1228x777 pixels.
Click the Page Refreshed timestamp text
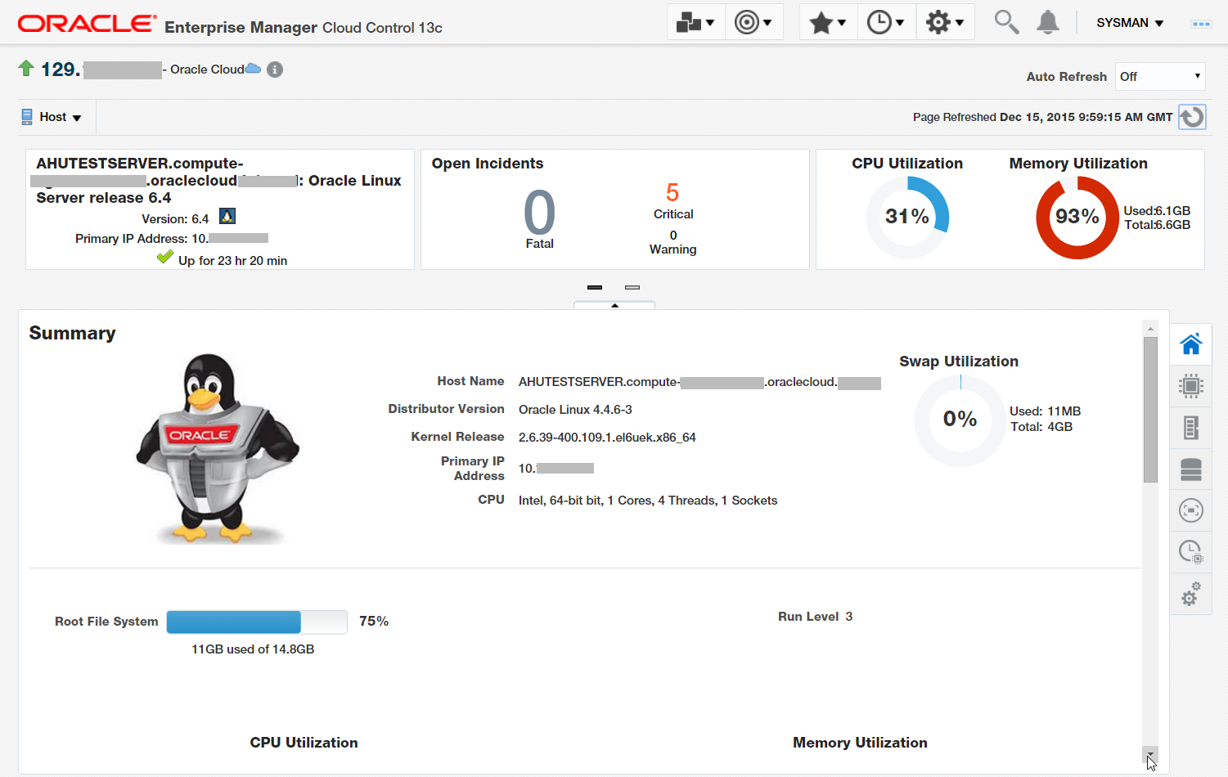pyautogui.click(x=1042, y=117)
